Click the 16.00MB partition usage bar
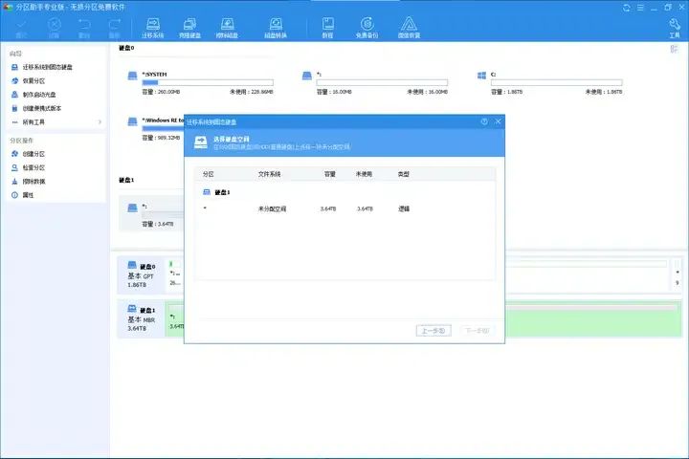The image size is (689, 459). click(x=382, y=82)
